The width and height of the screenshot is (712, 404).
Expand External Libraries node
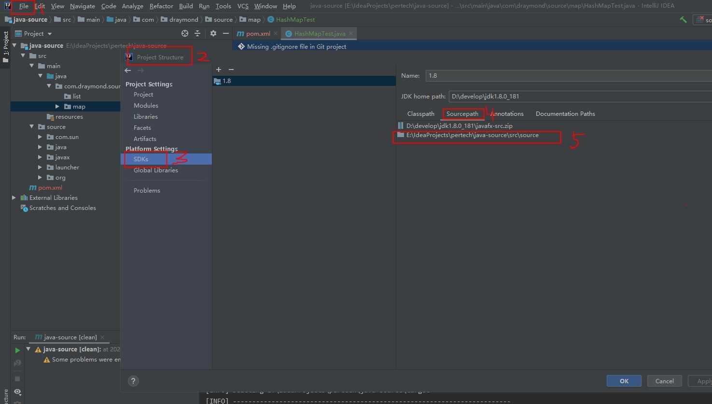(14, 198)
